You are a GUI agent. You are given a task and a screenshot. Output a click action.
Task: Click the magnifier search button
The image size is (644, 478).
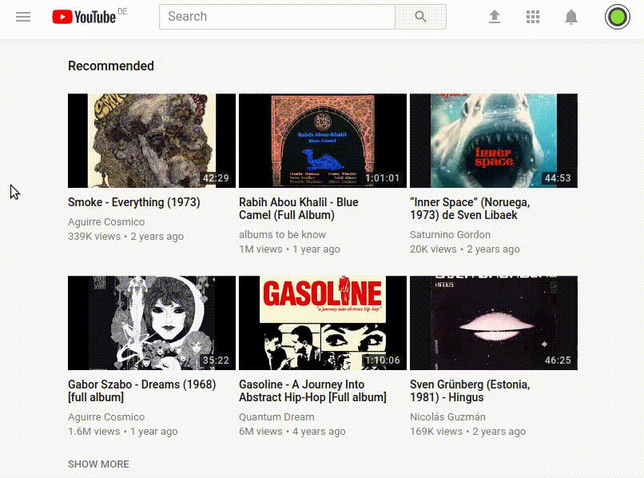point(420,17)
